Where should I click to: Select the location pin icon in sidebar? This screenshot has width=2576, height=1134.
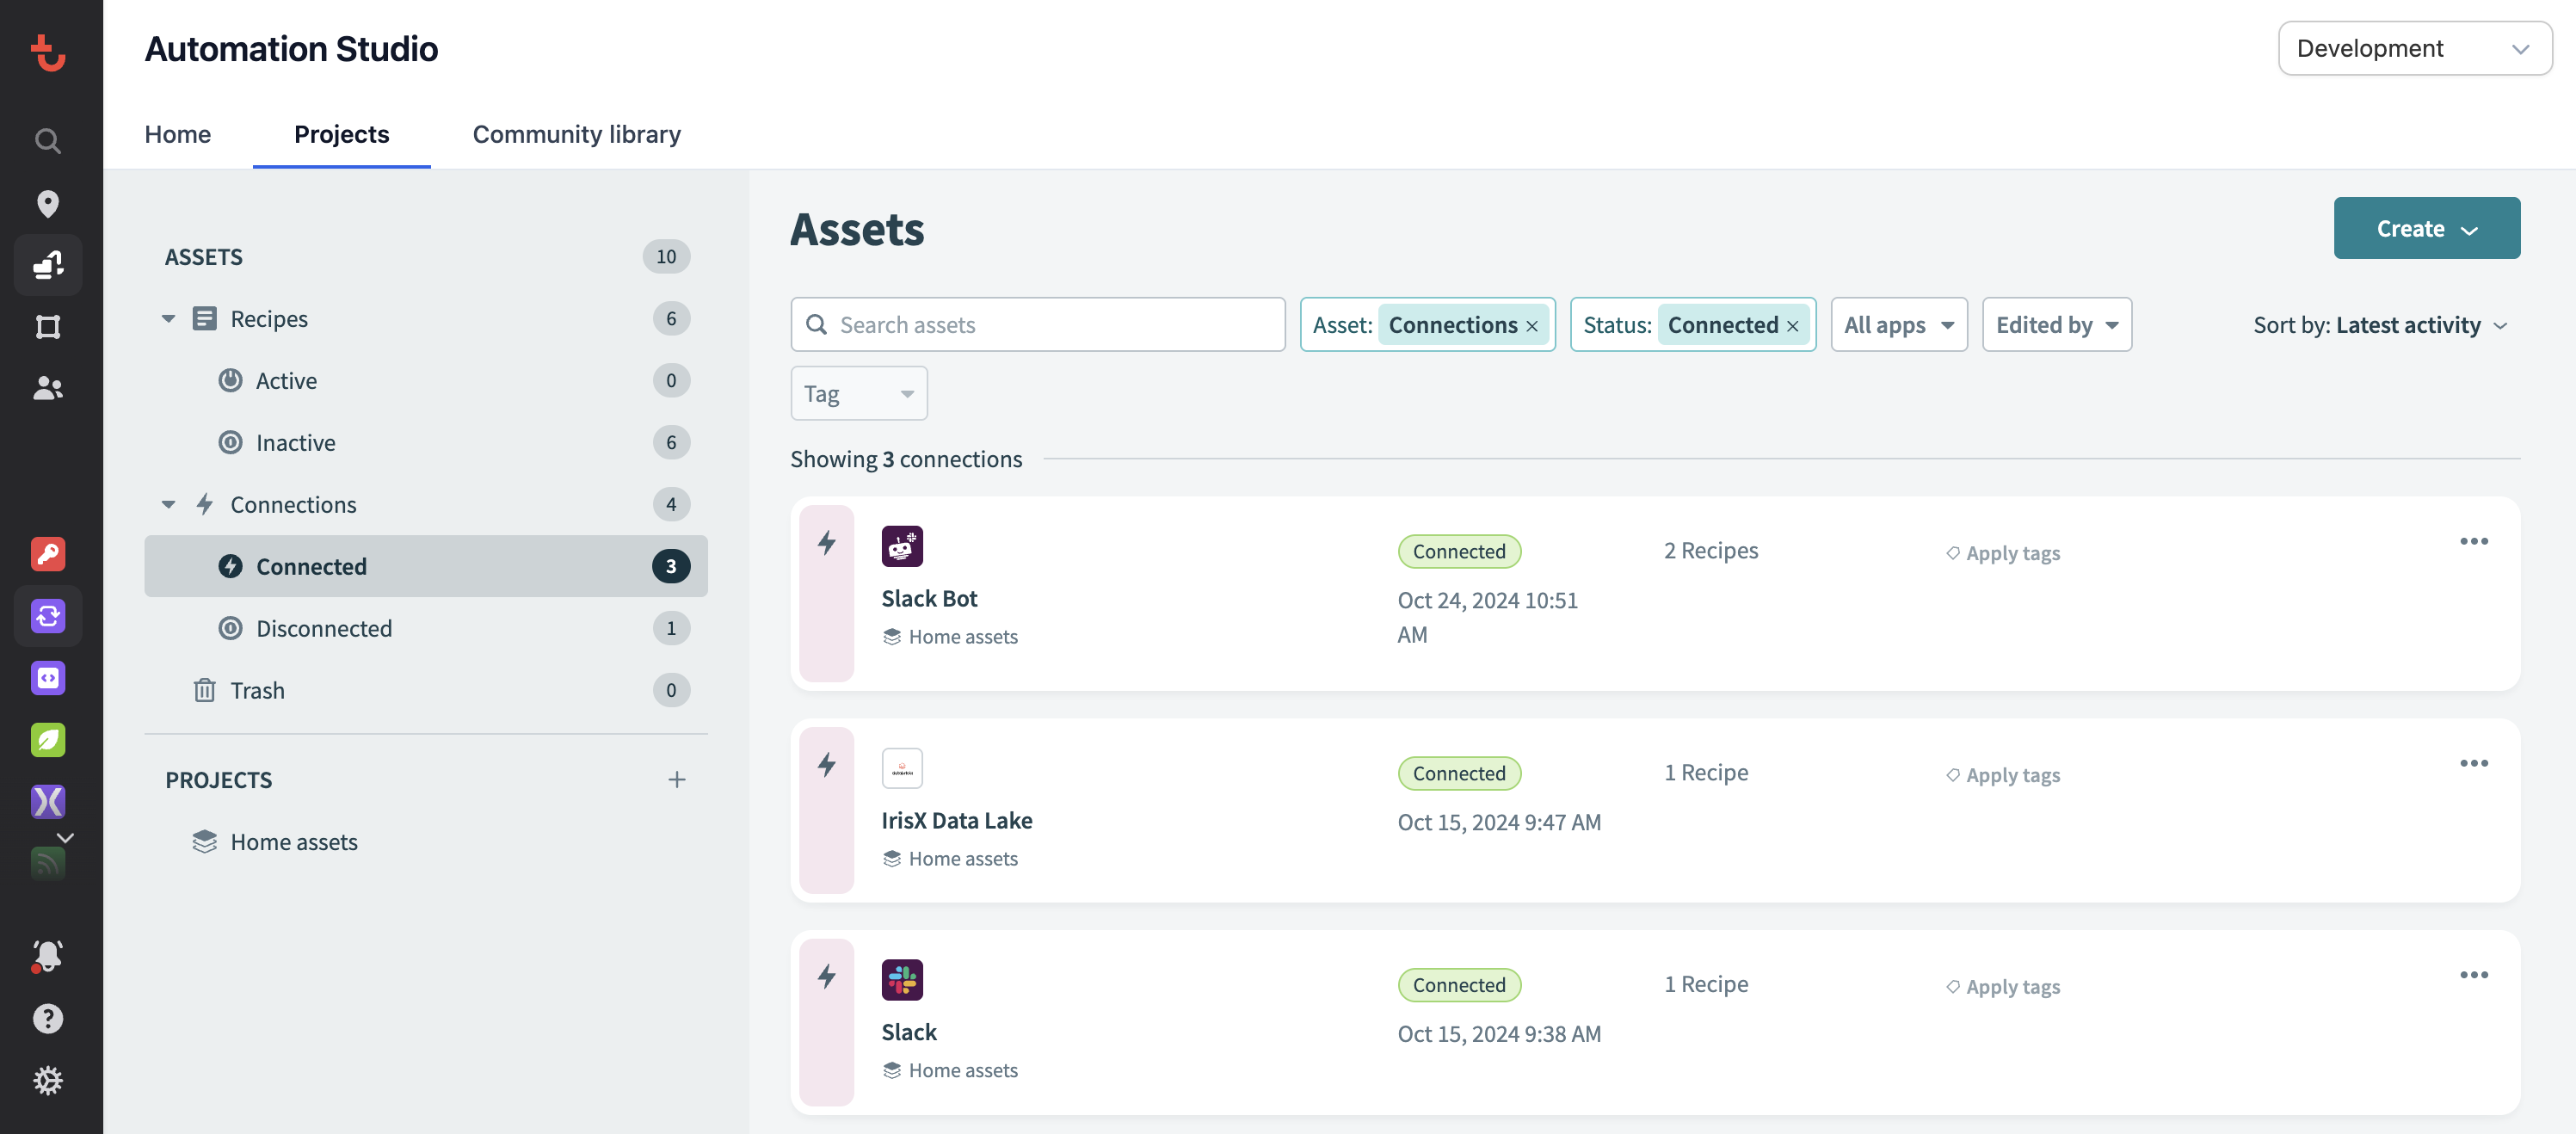[47, 203]
